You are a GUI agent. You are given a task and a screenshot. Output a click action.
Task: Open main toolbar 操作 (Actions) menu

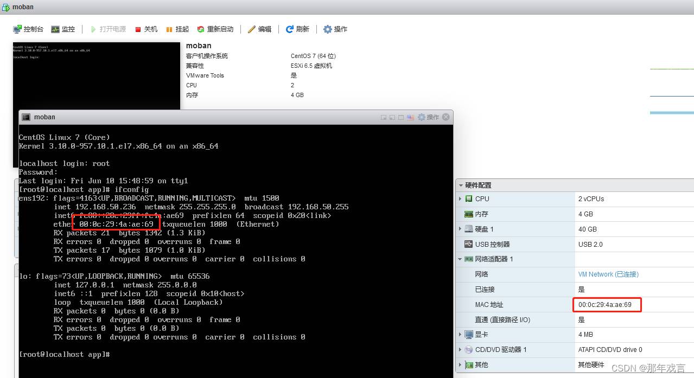[x=335, y=29]
